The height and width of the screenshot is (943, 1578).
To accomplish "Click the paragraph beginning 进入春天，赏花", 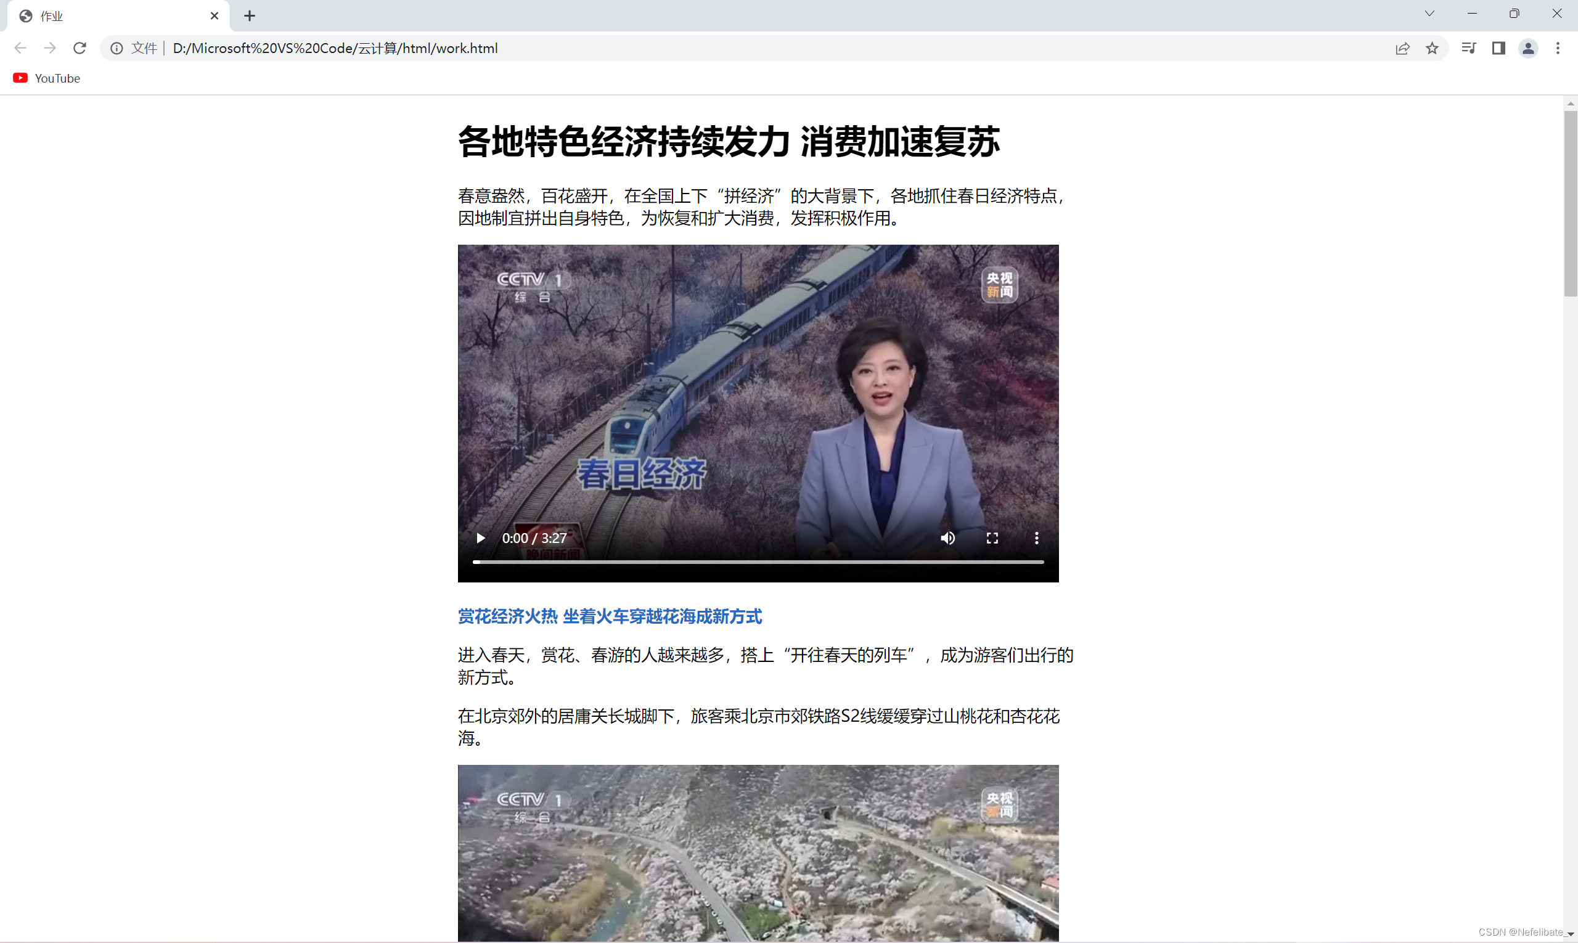I will coord(765,666).
